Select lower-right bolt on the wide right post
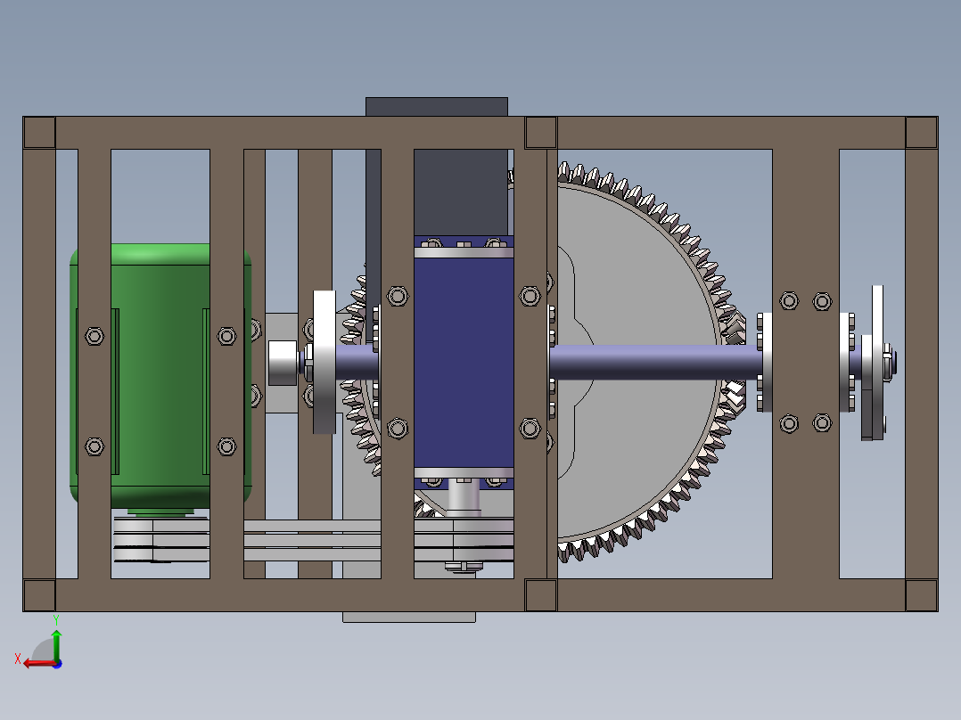 tap(822, 422)
